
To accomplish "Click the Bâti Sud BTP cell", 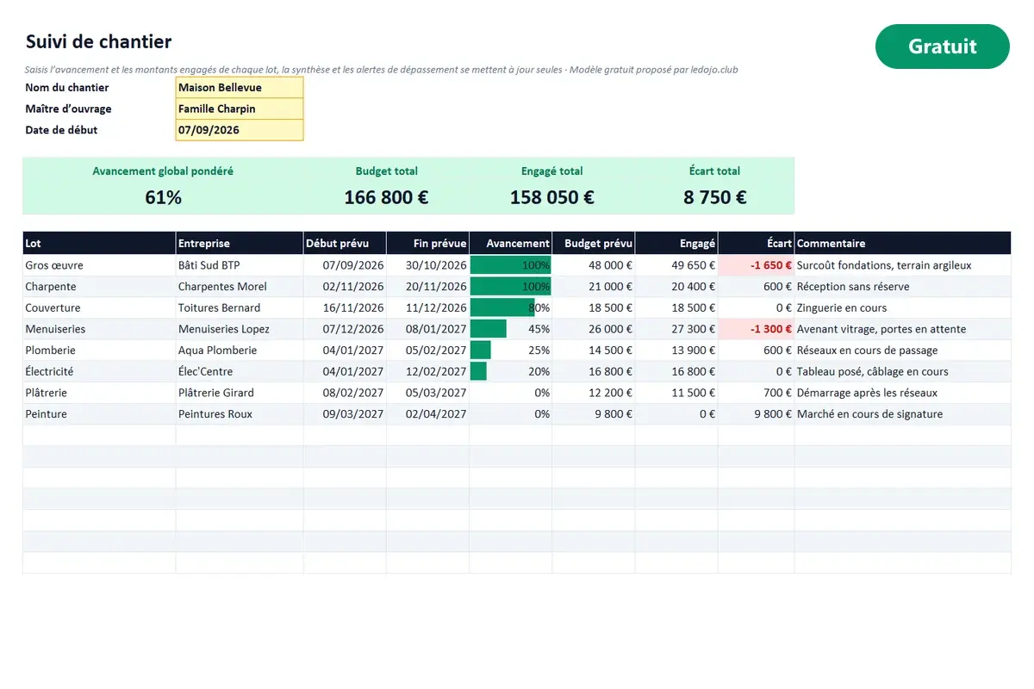I will pyautogui.click(x=240, y=265).
